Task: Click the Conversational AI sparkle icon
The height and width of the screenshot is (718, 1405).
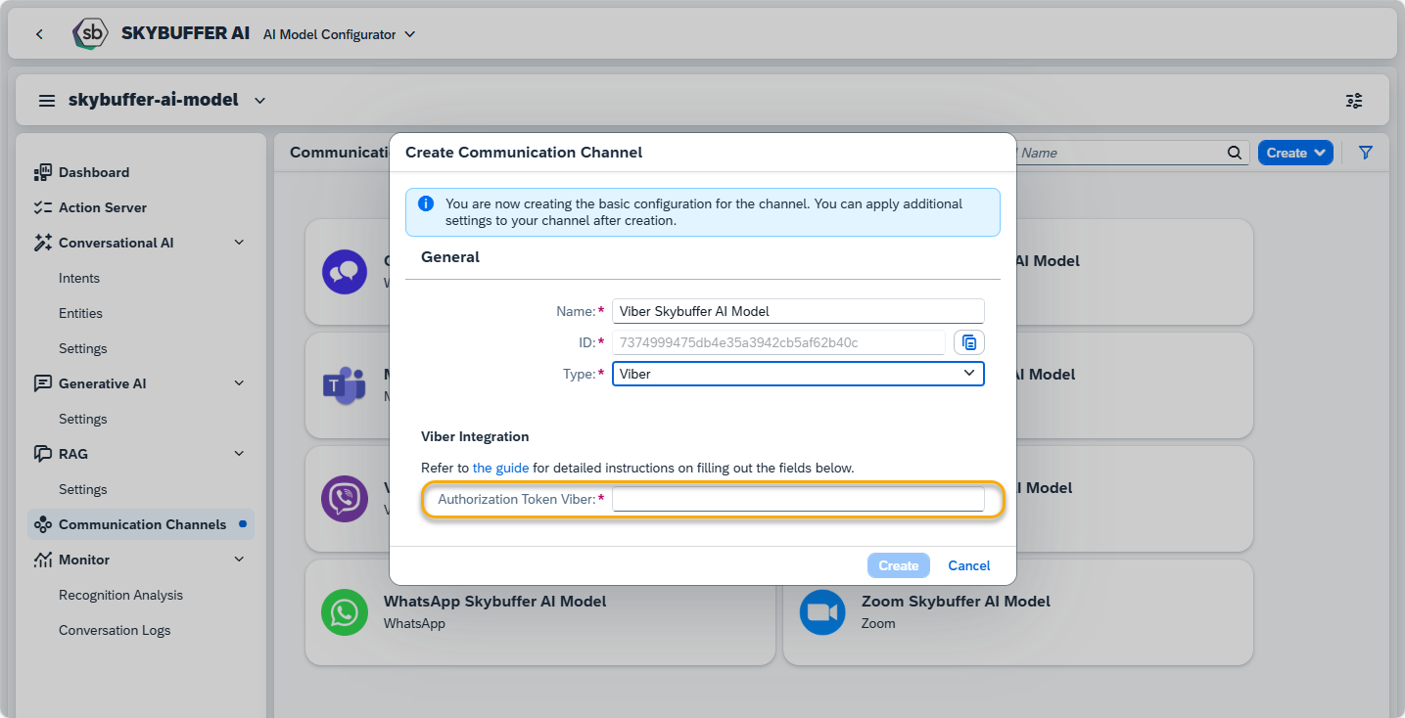Action: (42, 243)
